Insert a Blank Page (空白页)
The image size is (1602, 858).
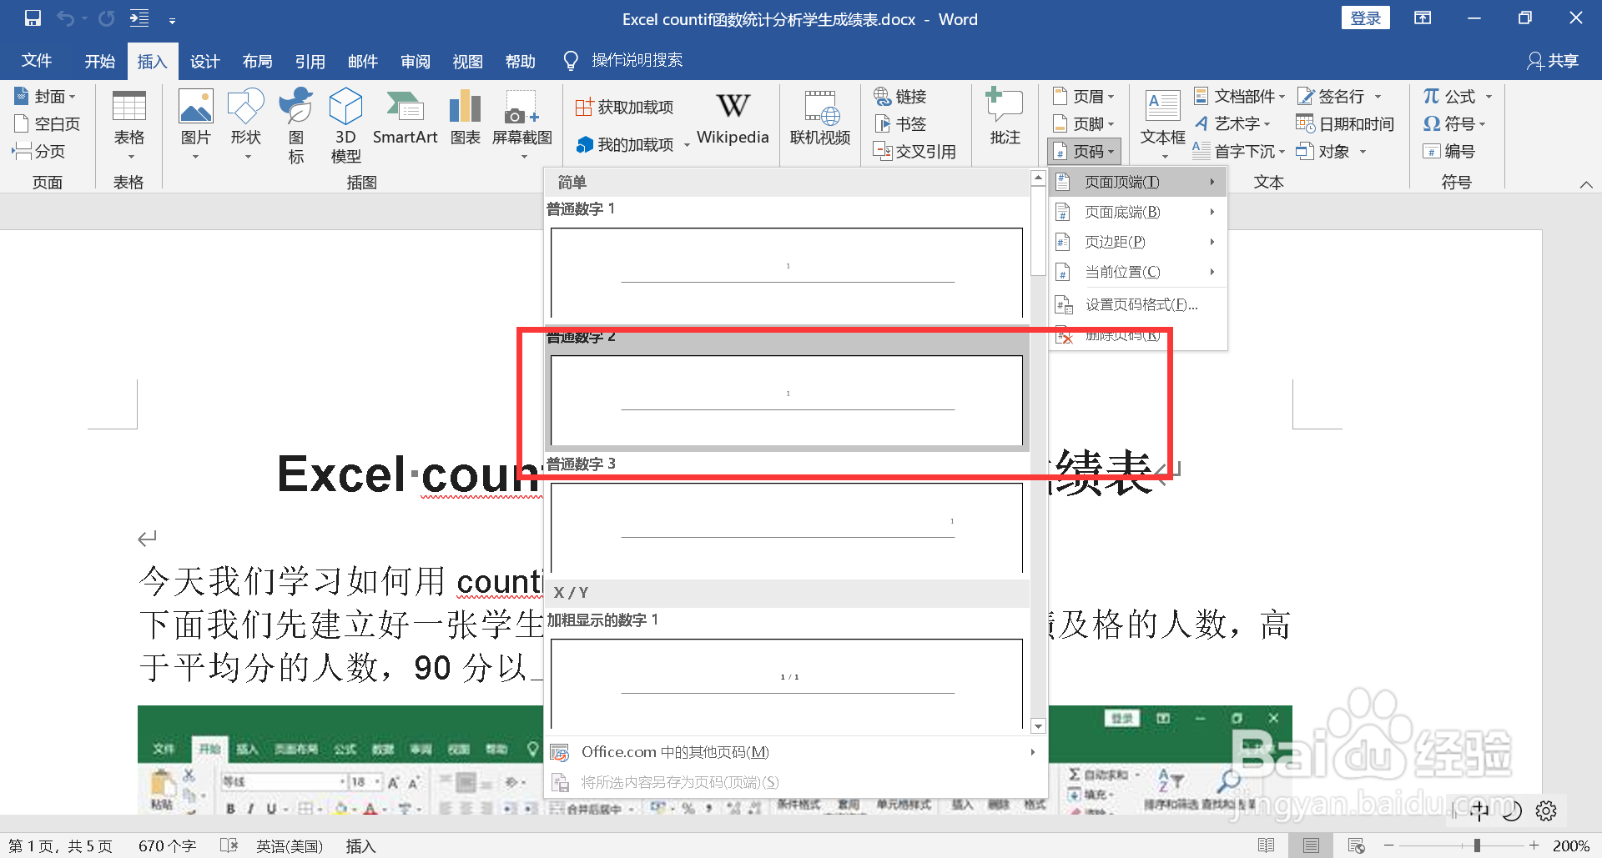point(48,123)
